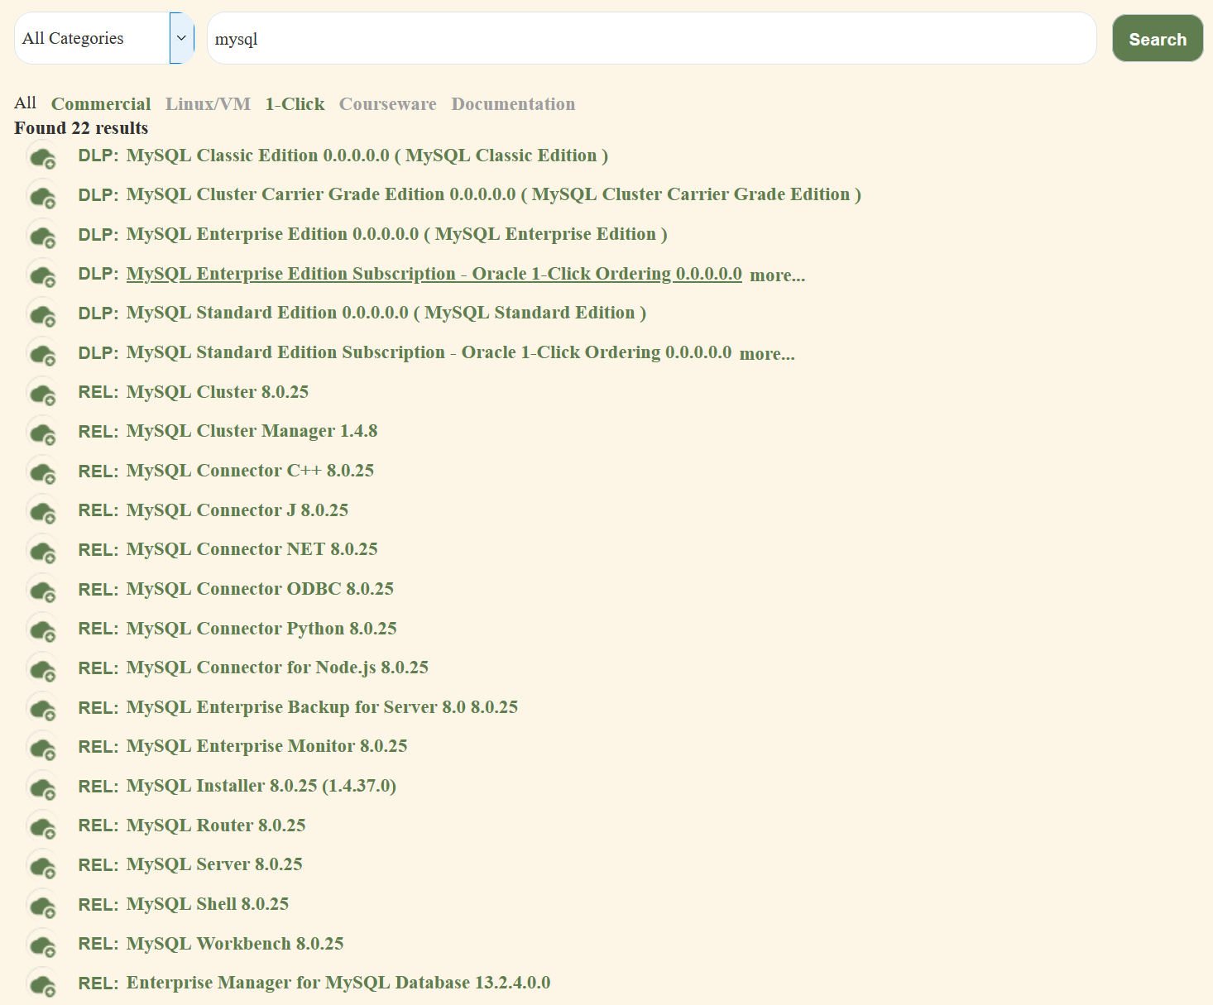Open MySQL Shell 8.0.25 release link
Image resolution: width=1213 pixels, height=1005 pixels.
(x=207, y=904)
